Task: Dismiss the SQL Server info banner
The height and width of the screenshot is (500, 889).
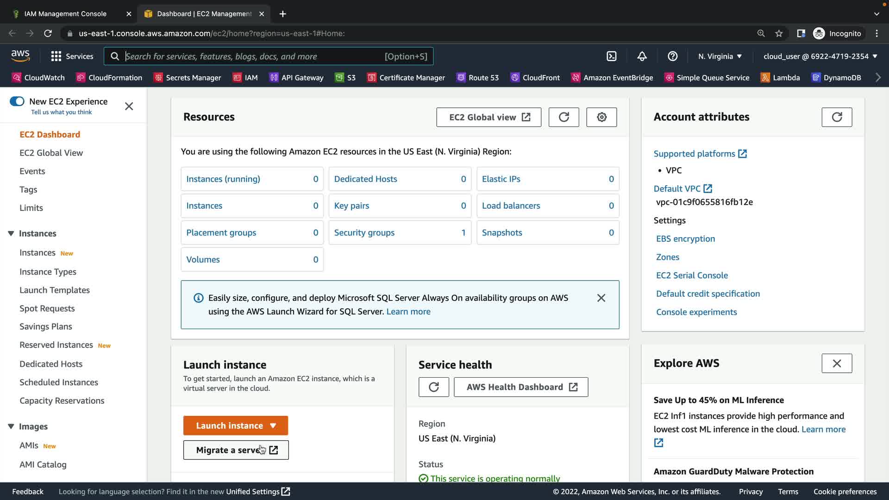Action: 601,298
